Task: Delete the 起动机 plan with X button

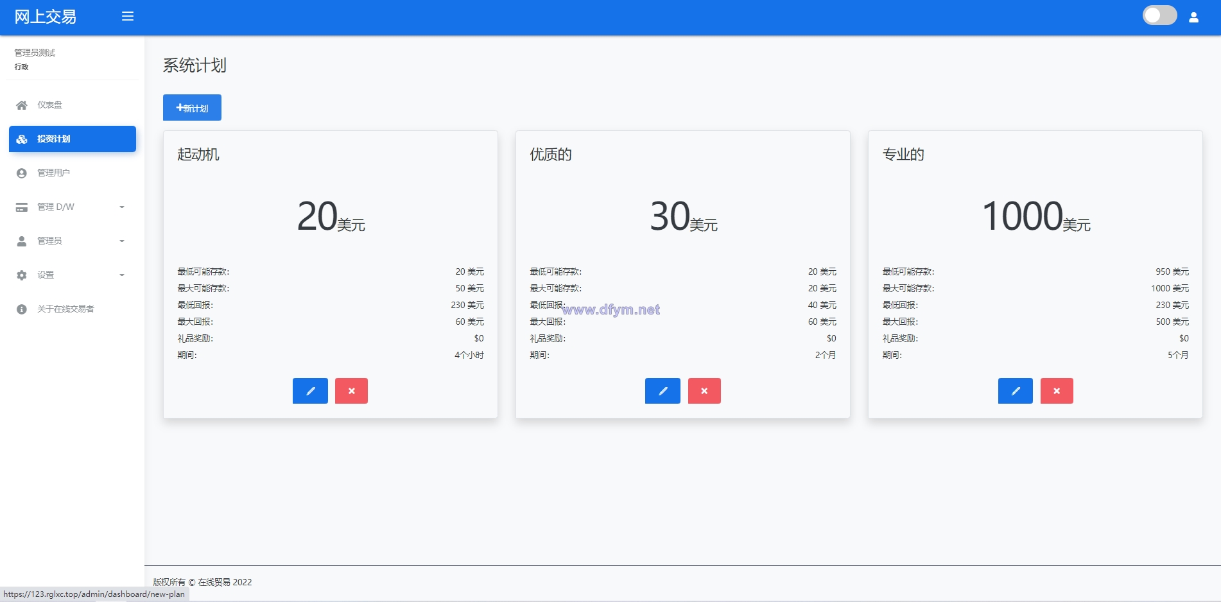Action: [351, 391]
